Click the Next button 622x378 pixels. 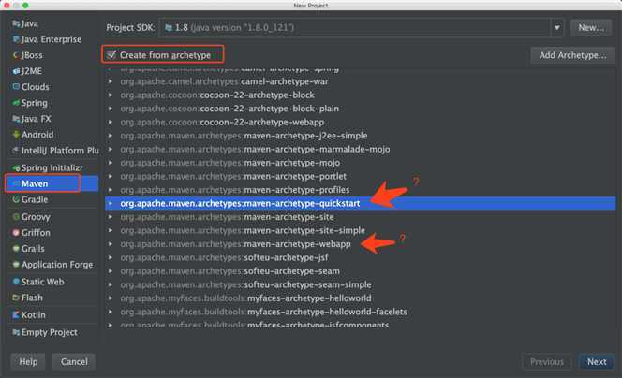pyautogui.click(x=597, y=362)
